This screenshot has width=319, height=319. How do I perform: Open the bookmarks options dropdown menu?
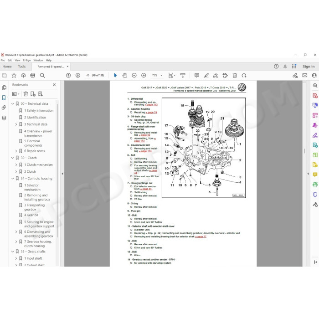pos(16,94)
